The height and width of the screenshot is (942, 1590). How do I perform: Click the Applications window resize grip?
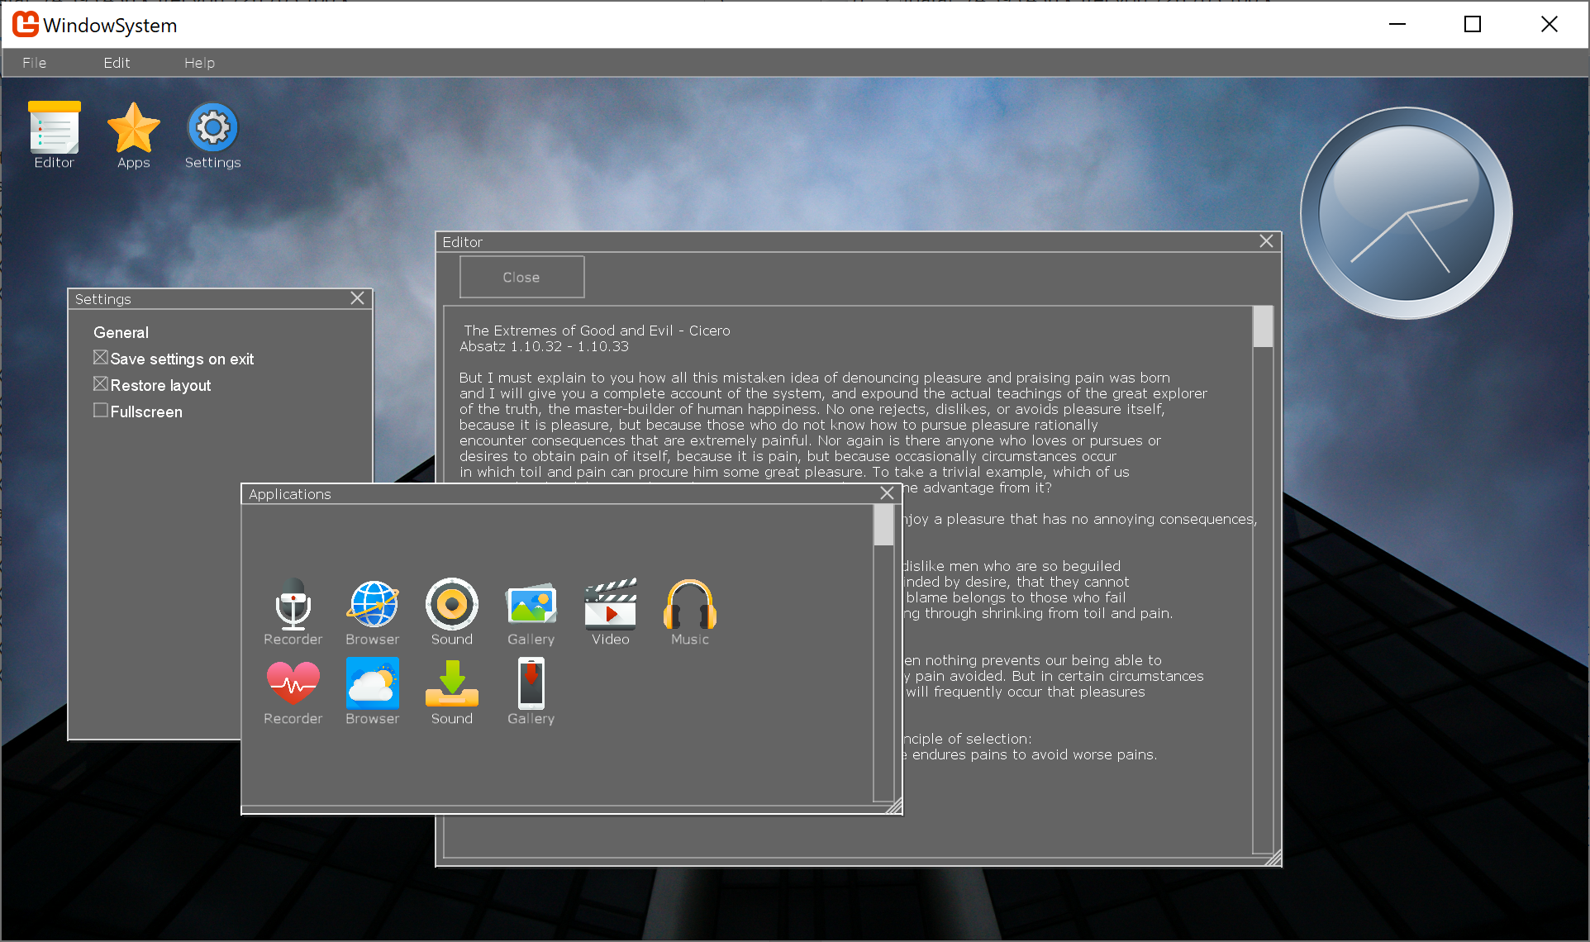(894, 806)
